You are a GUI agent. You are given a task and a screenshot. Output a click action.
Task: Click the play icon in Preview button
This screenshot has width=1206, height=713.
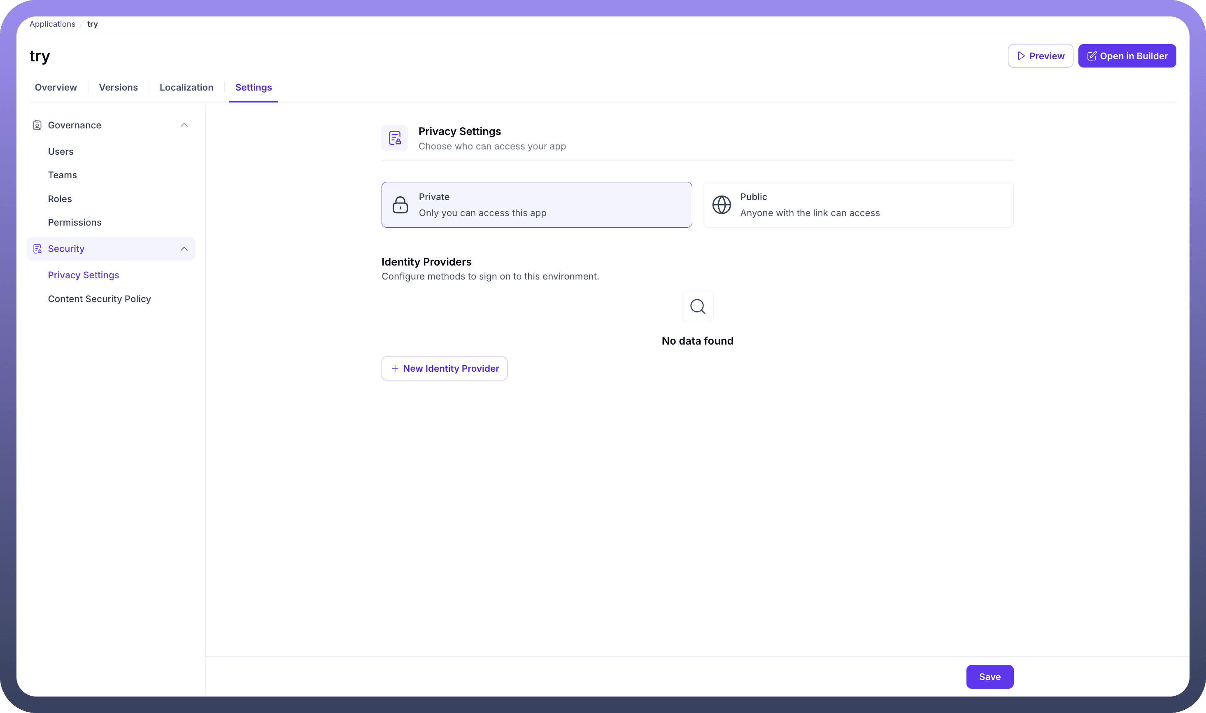tap(1021, 56)
